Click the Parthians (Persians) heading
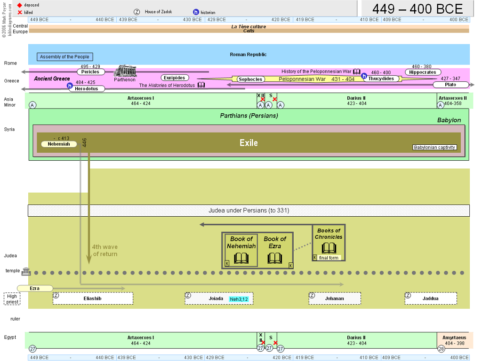The height and width of the screenshot is (361, 482). (x=249, y=116)
